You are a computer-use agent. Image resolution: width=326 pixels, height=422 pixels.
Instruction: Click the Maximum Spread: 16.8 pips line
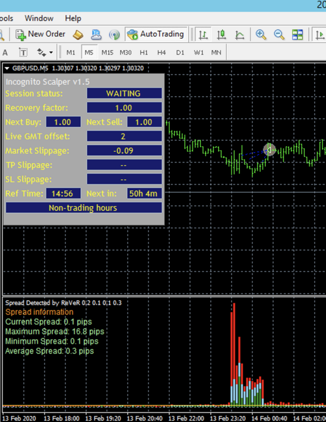click(55, 331)
